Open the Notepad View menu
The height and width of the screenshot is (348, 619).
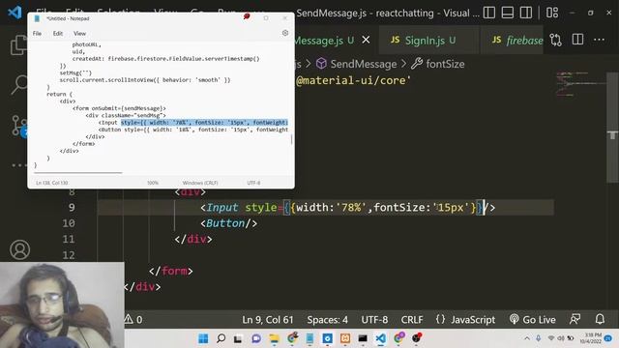(79, 34)
